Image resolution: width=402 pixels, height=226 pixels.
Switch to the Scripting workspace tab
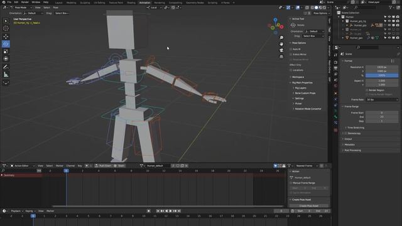(x=212, y=3)
